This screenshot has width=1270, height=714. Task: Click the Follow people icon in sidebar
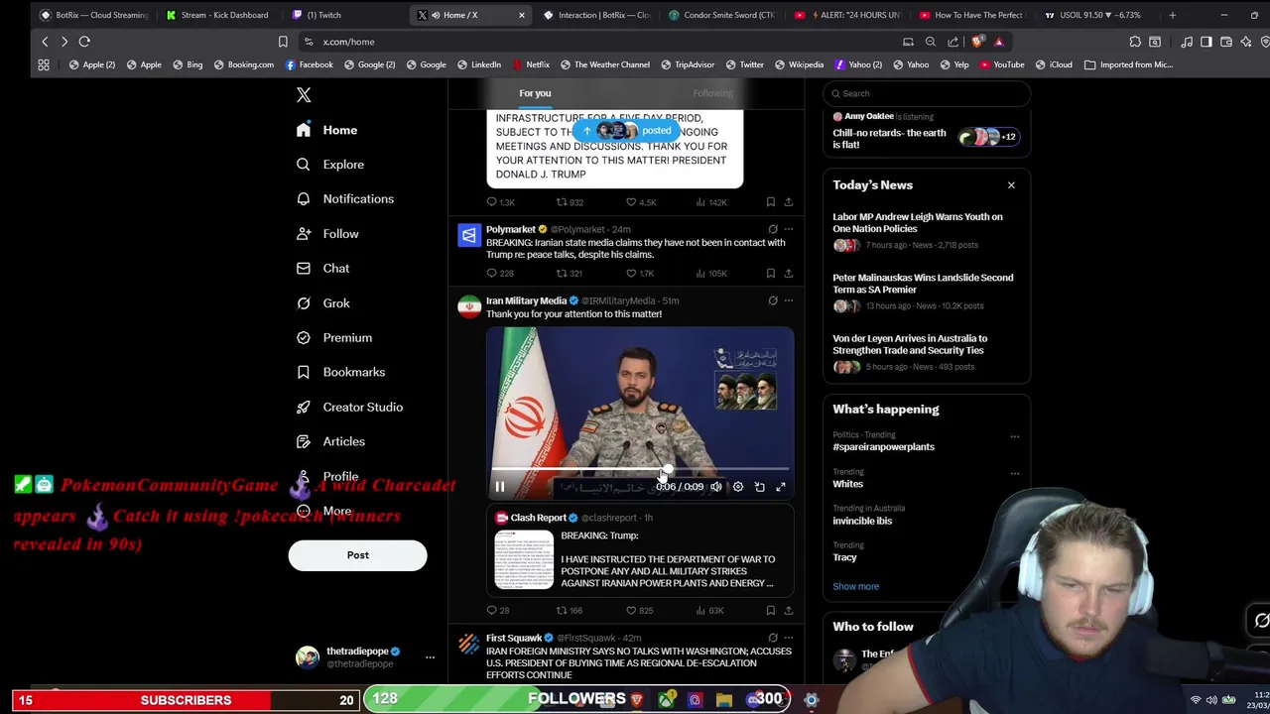(x=304, y=234)
